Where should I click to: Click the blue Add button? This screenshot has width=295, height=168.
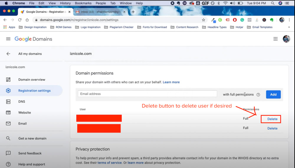pyautogui.click(x=273, y=95)
